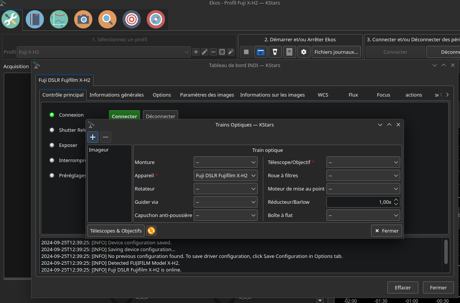This screenshot has height=303, width=460.
Task: Click into the Réducteur/Barlow 1,00x field
Action: click(359, 202)
